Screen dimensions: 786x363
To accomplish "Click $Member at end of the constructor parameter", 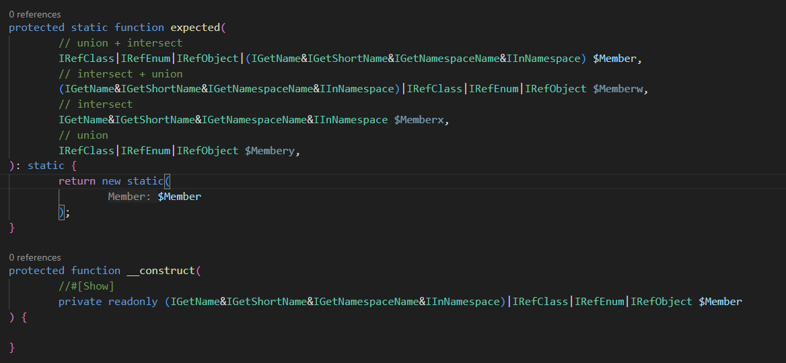I will 720,302.
